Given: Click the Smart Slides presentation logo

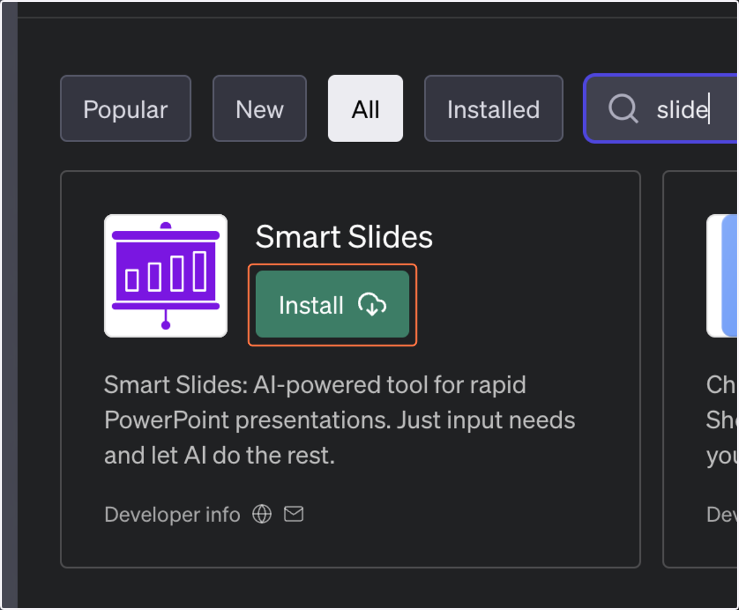Looking at the screenshot, I should 166,276.
